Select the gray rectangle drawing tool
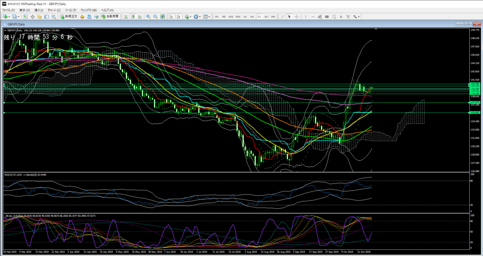Image resolution: width=483 pixels, height=256 pixels. point(327,17)
